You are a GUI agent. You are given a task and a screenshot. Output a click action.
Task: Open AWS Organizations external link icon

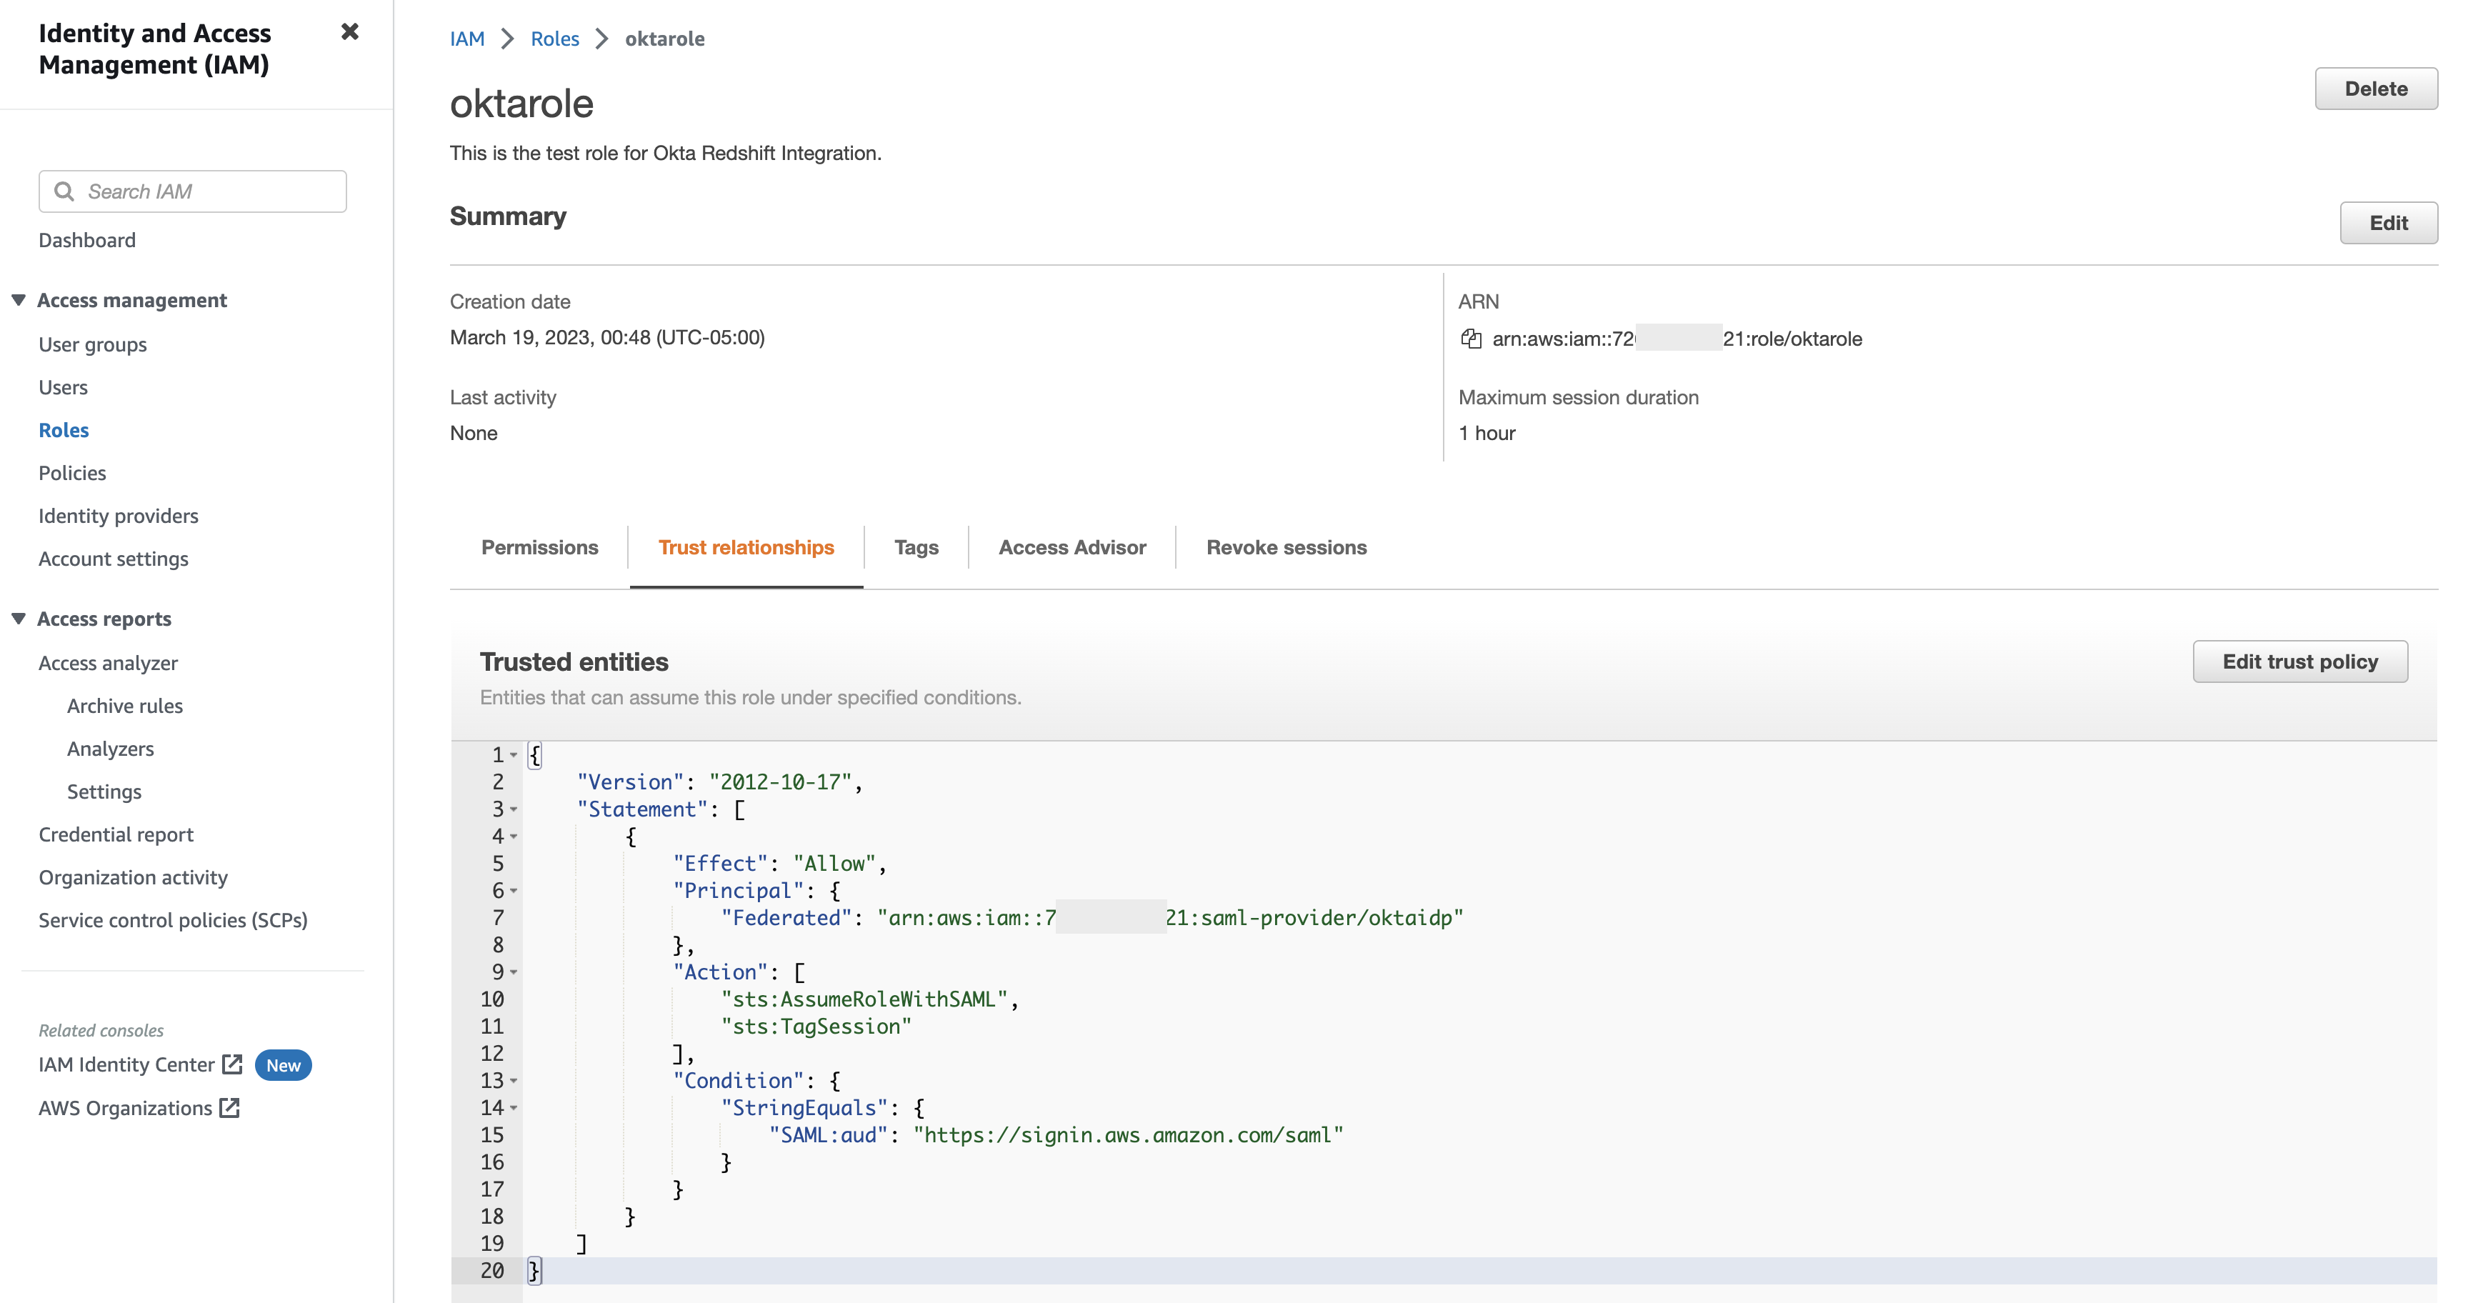click(229, 1107)
